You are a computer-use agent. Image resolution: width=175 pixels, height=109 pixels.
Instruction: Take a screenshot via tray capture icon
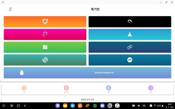tap(144, 106)
